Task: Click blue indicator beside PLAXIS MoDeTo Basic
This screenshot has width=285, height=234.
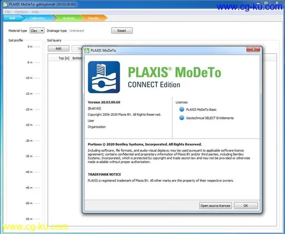Action: pos(182,109)
